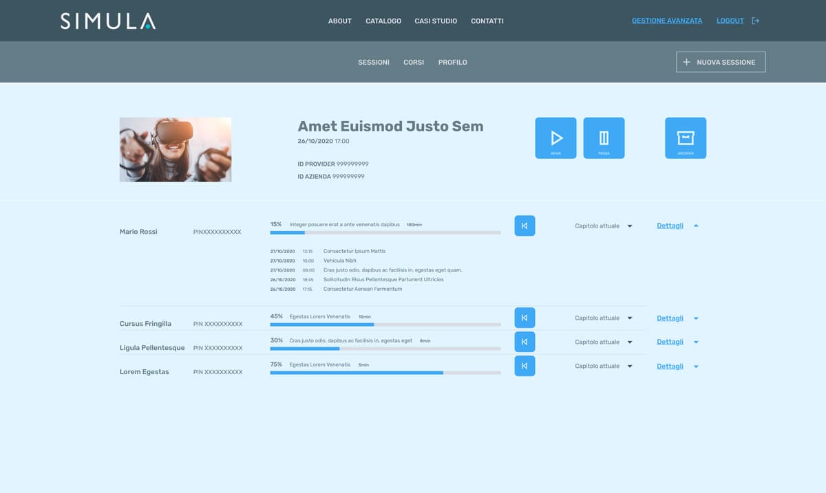
Task: Expand Ligula Pellentesque details arrow
Action: click(696, 342)
